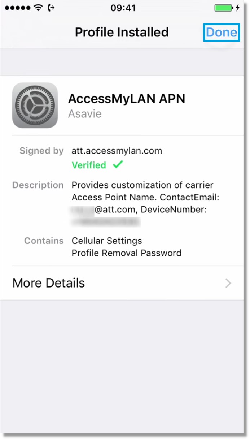The image size is (250, 440).
Task: Tap the green Verified checkmark
Action: coord(118,165)
